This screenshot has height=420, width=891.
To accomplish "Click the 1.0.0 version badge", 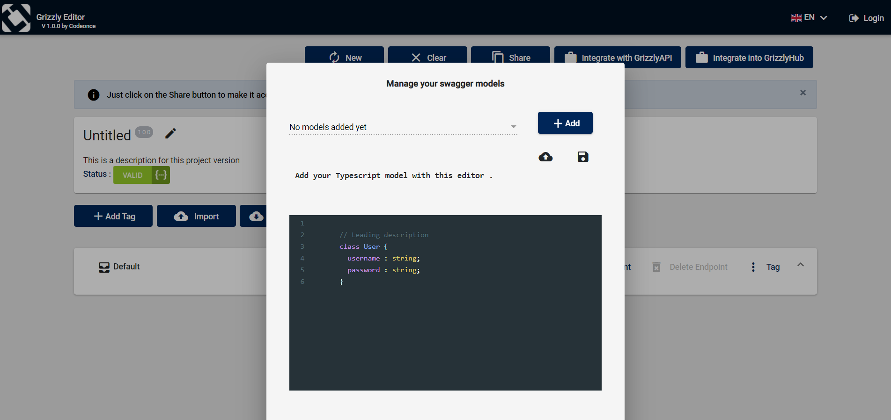I will [x=144, y=132].
